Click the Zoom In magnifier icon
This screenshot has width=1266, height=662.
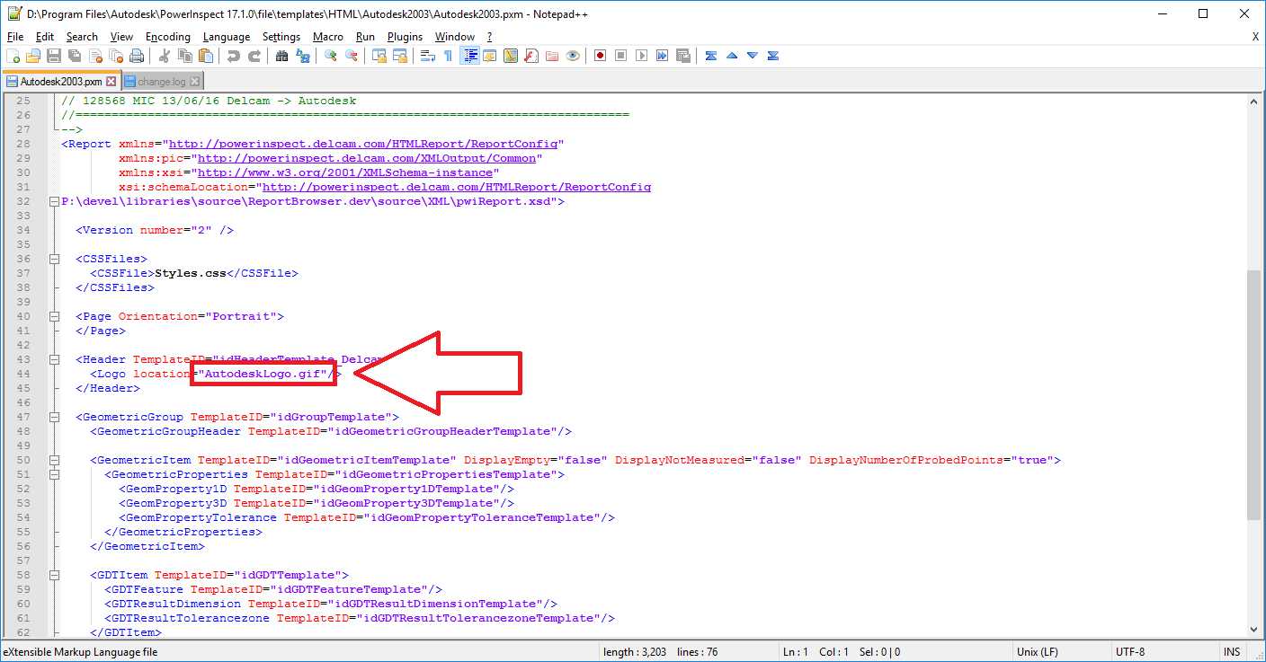330,56
